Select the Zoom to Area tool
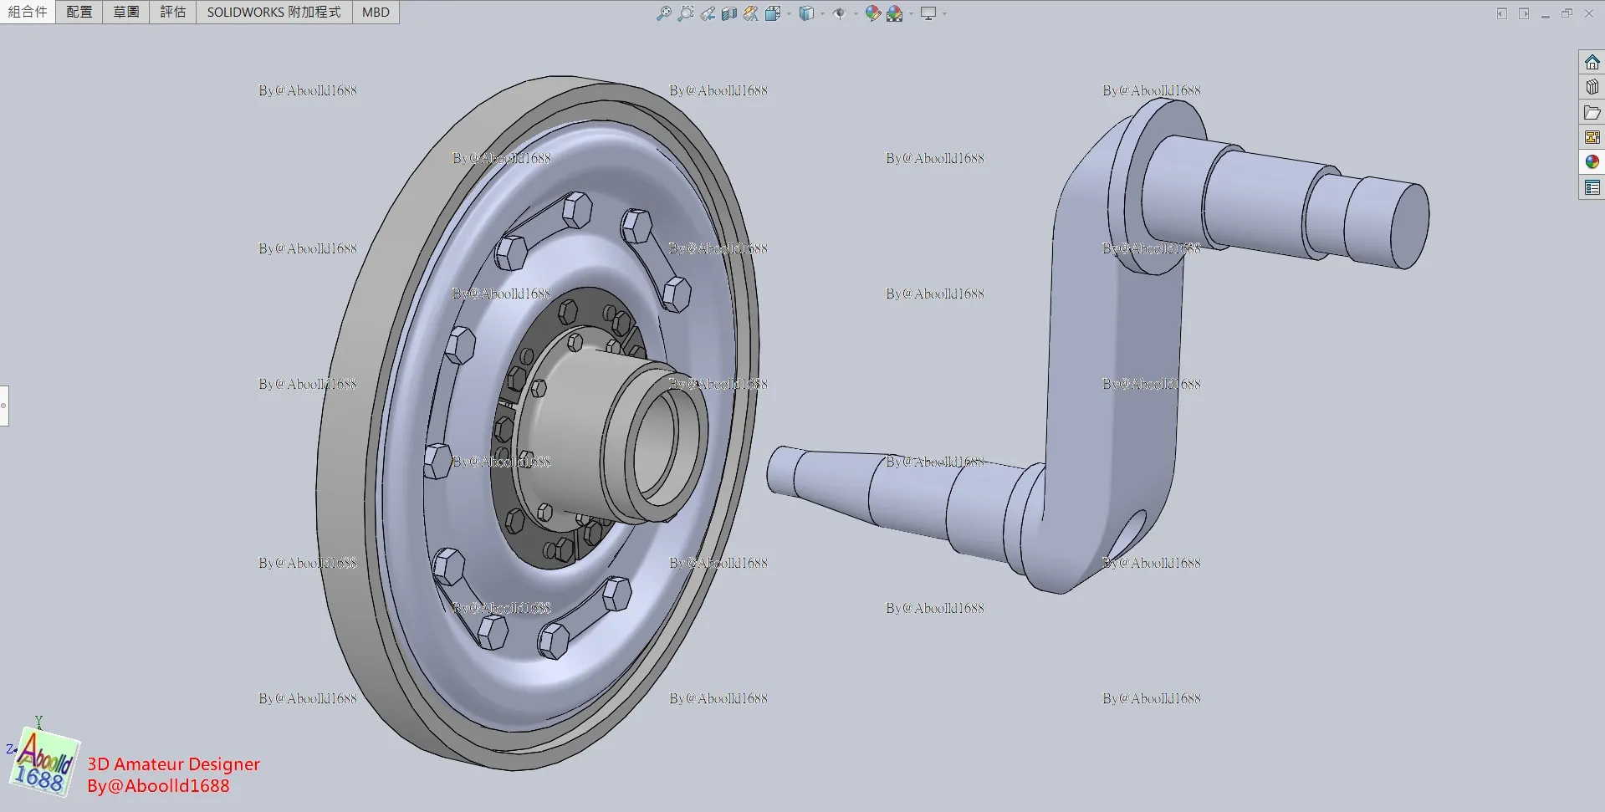The height and width of the screenshot is (812, 1605). pyautogui.click(x=686, y=13)
